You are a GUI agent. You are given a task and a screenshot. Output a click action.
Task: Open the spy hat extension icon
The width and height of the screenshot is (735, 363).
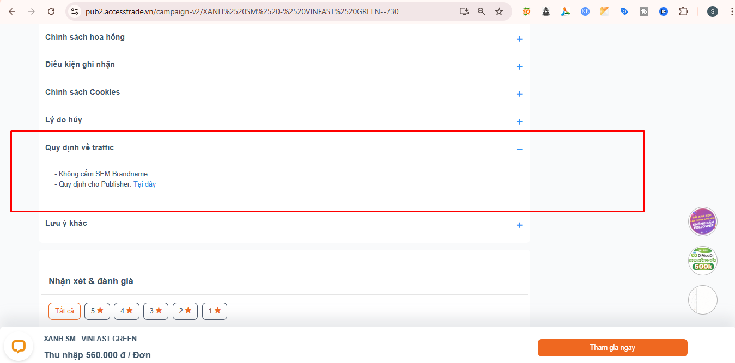pos(546,11)
